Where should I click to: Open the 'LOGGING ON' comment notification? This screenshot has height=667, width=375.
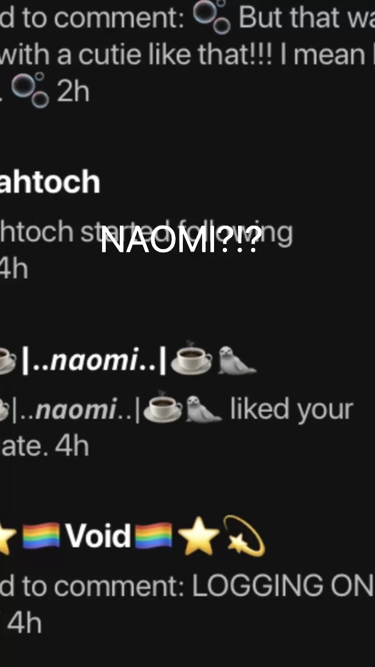pos(187,604)
